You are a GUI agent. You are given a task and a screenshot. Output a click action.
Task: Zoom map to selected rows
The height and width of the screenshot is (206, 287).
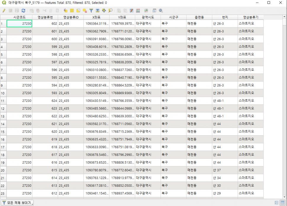coord(110,11)
